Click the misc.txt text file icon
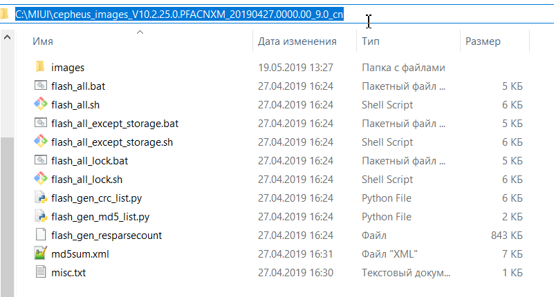This screenshot has width=554, height=297. point(40,273)
